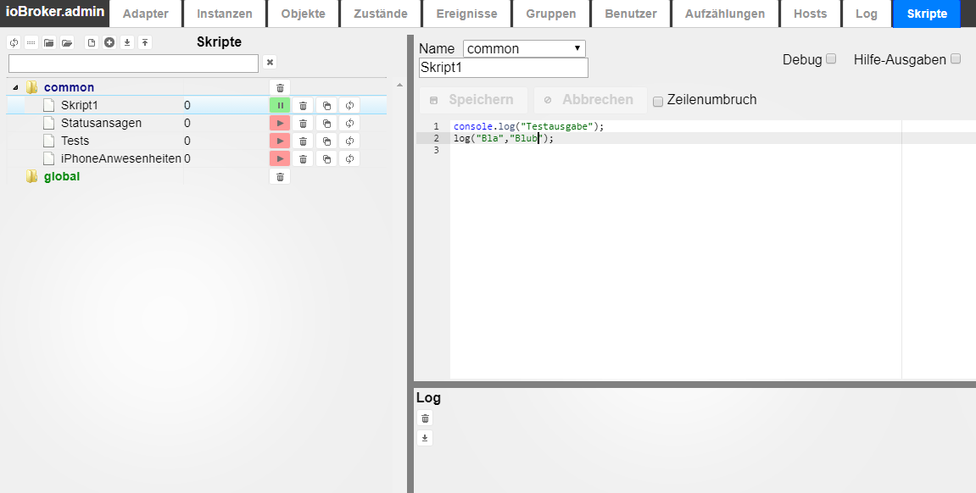The image size is (976, 493).
Task: Restart iPhoneAnwesenheiten with its reload icon
Action: click(x=350, y=158)
